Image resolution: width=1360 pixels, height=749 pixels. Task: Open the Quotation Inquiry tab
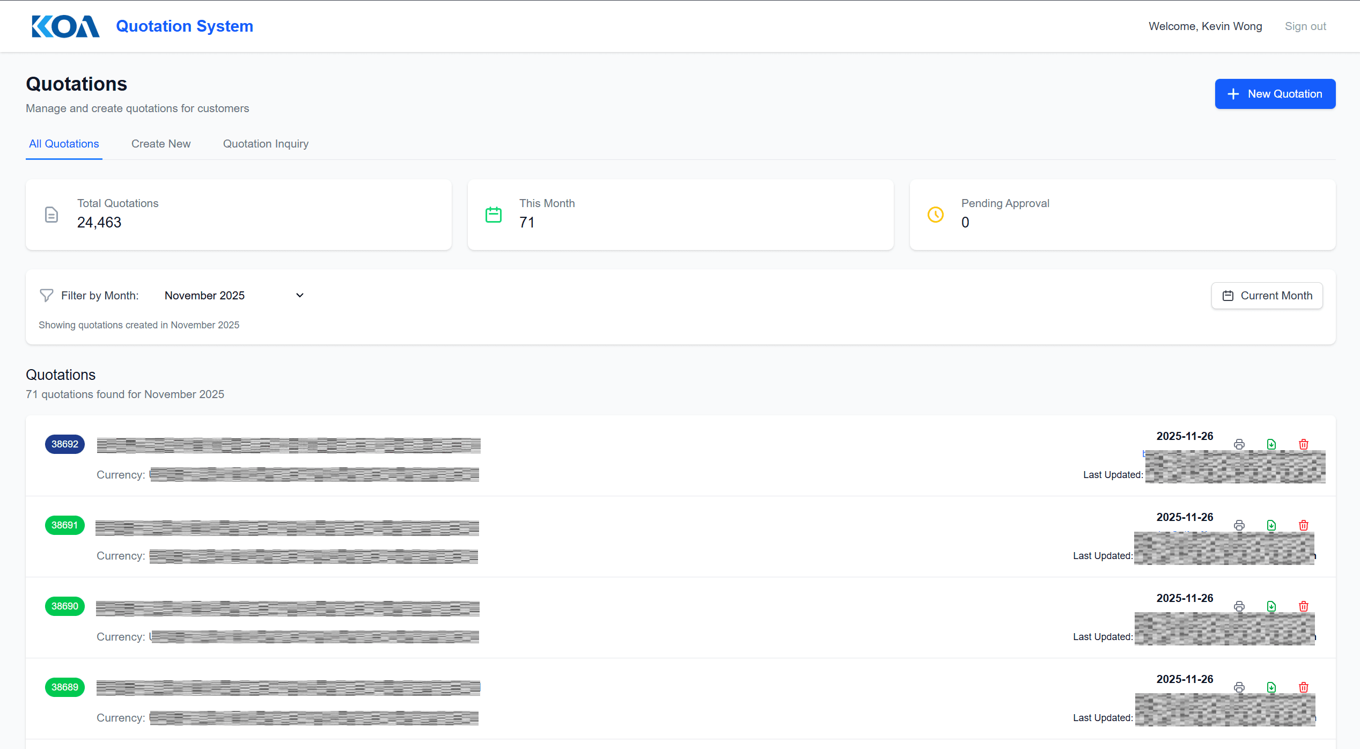pos(266,144)
